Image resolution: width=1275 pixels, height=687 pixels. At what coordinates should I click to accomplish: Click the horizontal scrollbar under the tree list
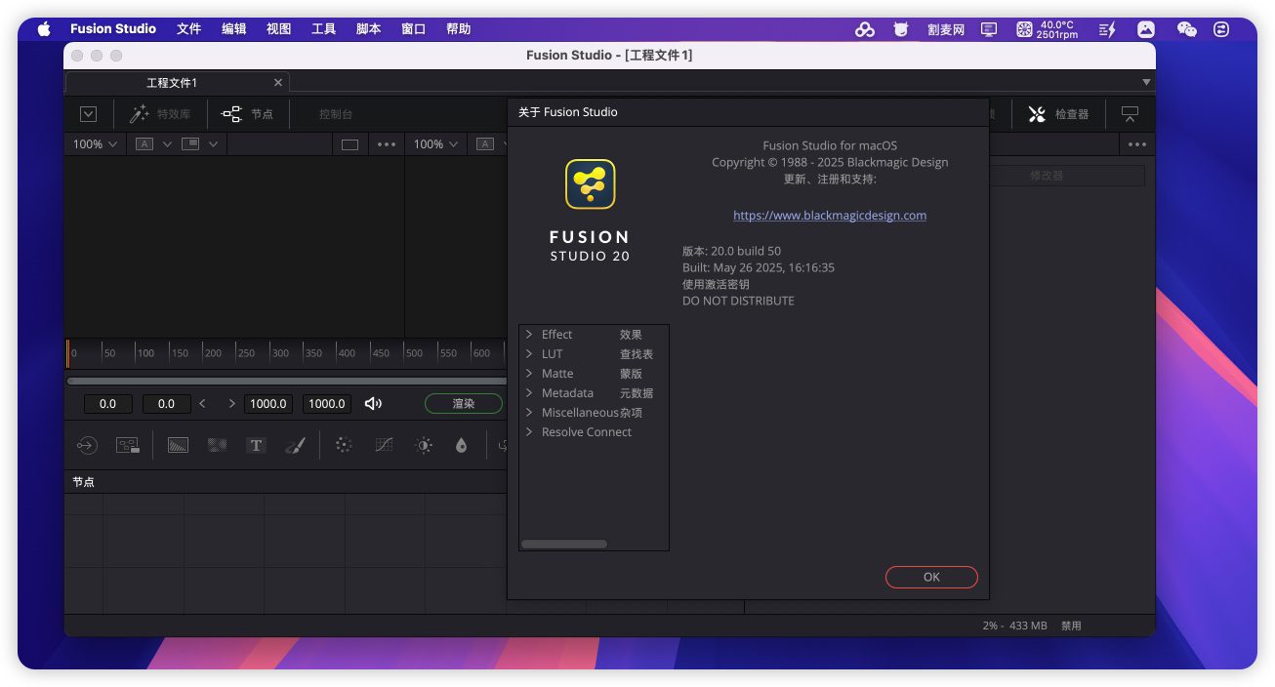[564, 545]
